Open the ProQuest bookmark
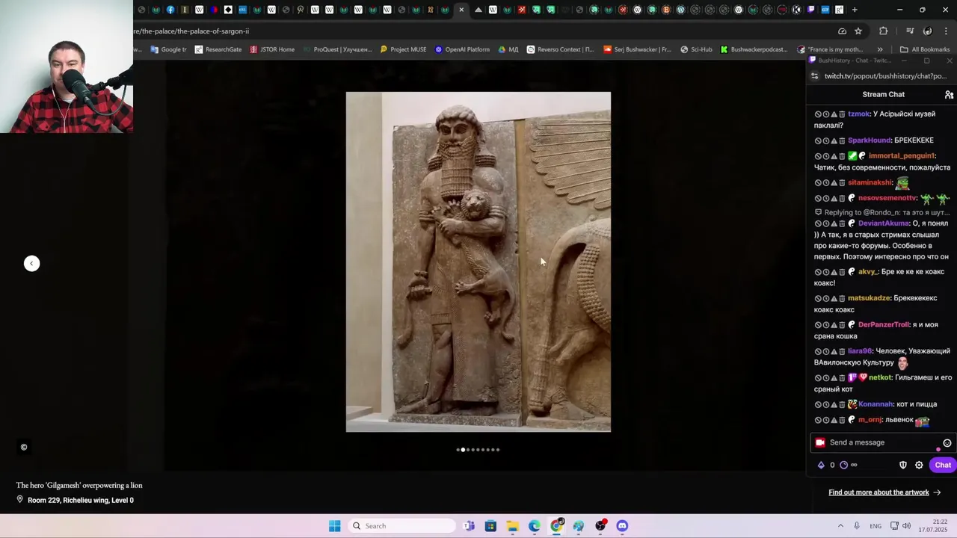 tap(337, 49)
